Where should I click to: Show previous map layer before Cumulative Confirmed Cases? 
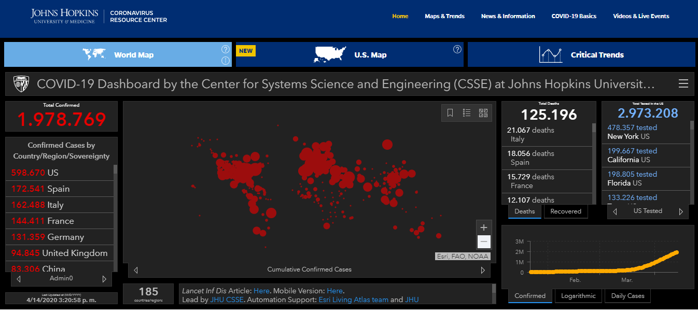tap(136, 269)
